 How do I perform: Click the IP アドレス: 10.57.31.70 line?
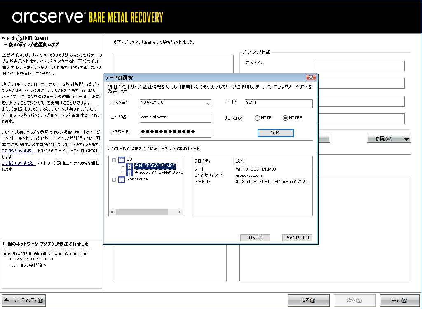point(30,259)
